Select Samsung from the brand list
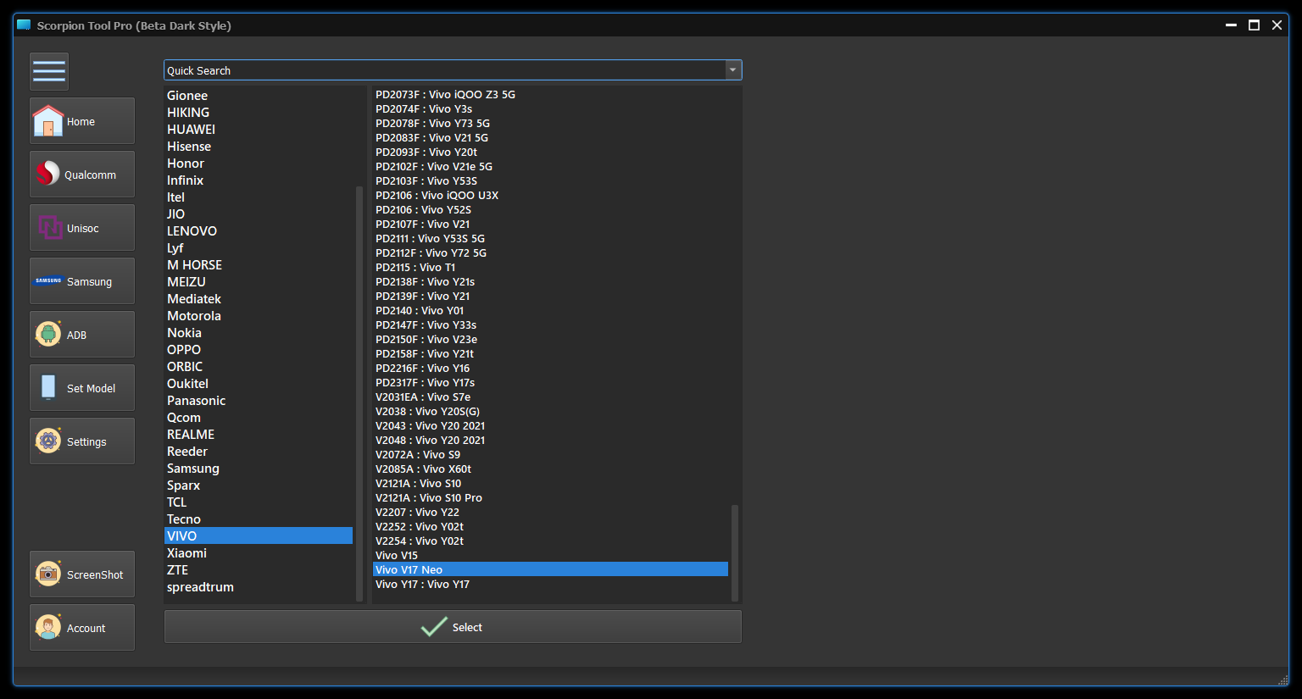 click(x=193, y=469)
